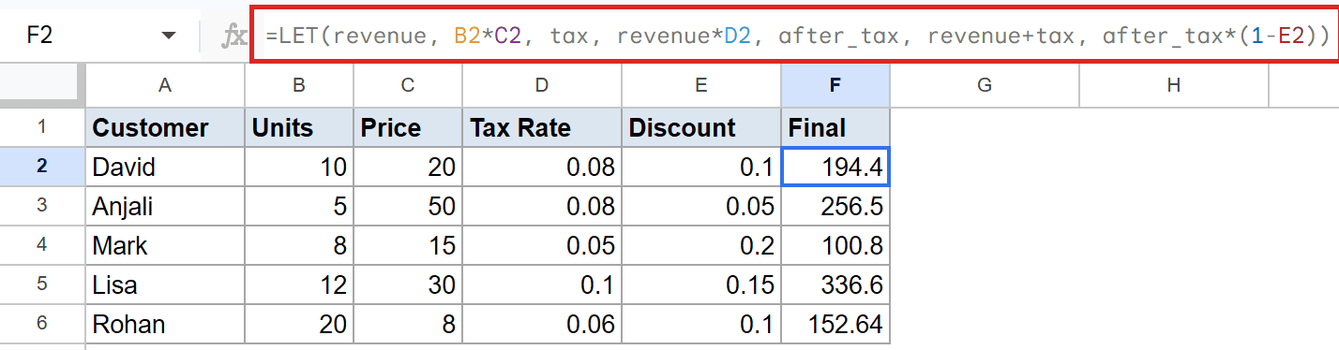Click the Price header cell

point(408,127)
